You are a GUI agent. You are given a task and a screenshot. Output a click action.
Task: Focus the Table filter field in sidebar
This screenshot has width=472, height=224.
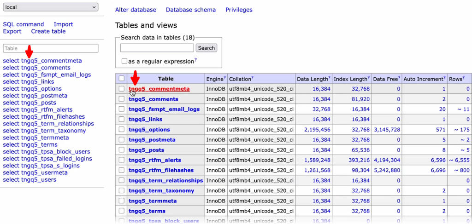51,48
